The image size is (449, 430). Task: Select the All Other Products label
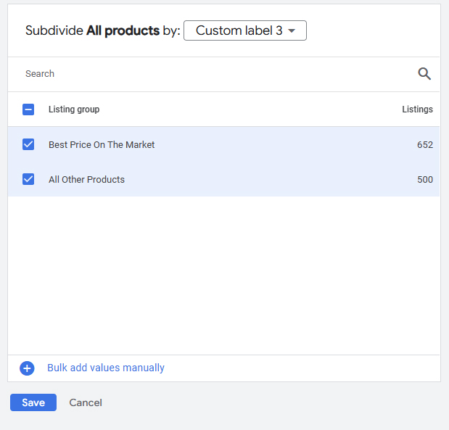(x=87, y=180)
